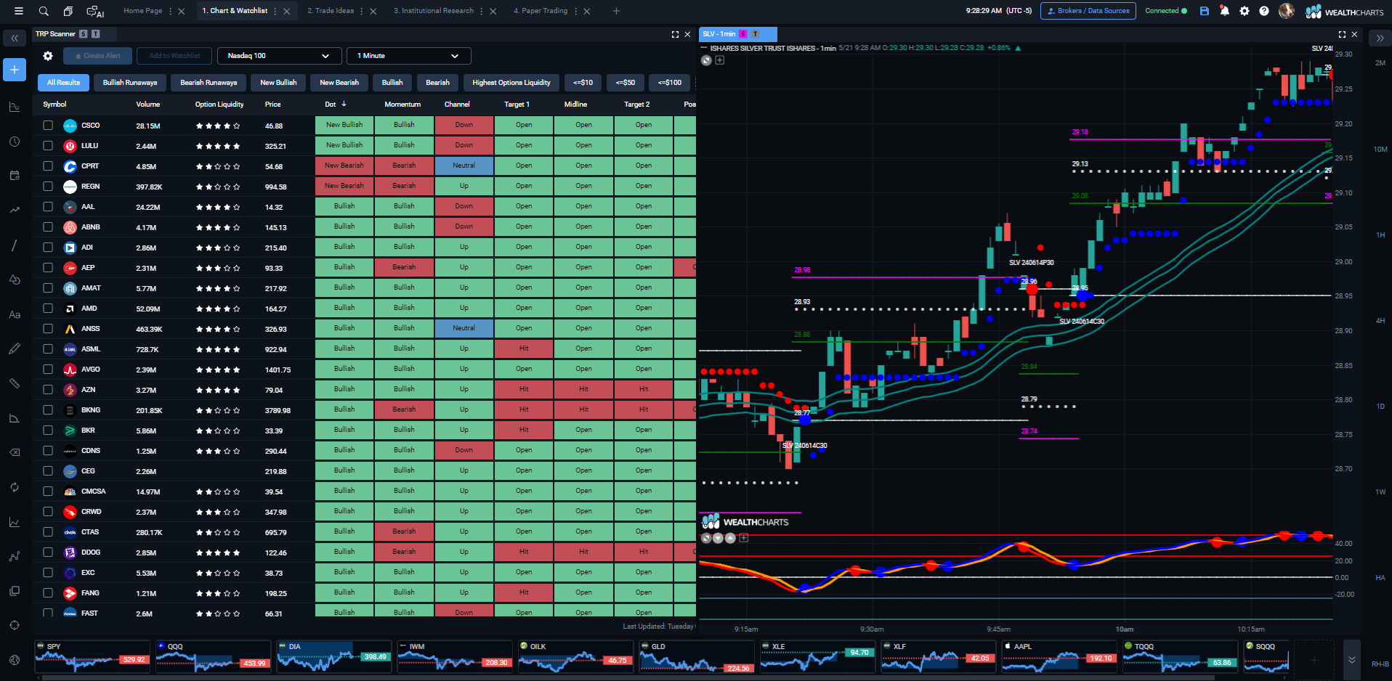Expand the right sidebar with double chevron
Screen dimensions: 1392x681
1380,38
